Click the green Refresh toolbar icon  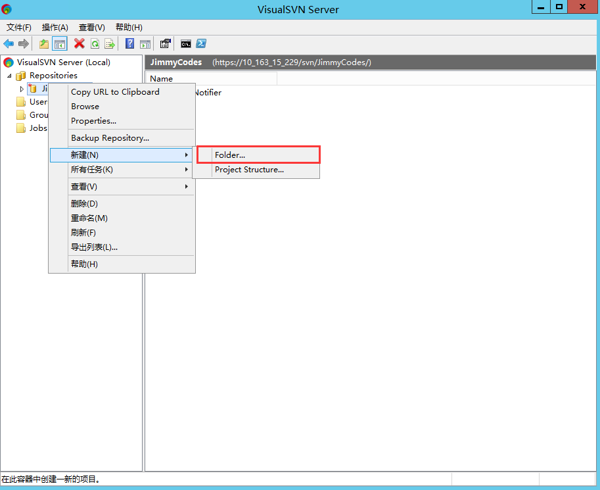point(95,43)
